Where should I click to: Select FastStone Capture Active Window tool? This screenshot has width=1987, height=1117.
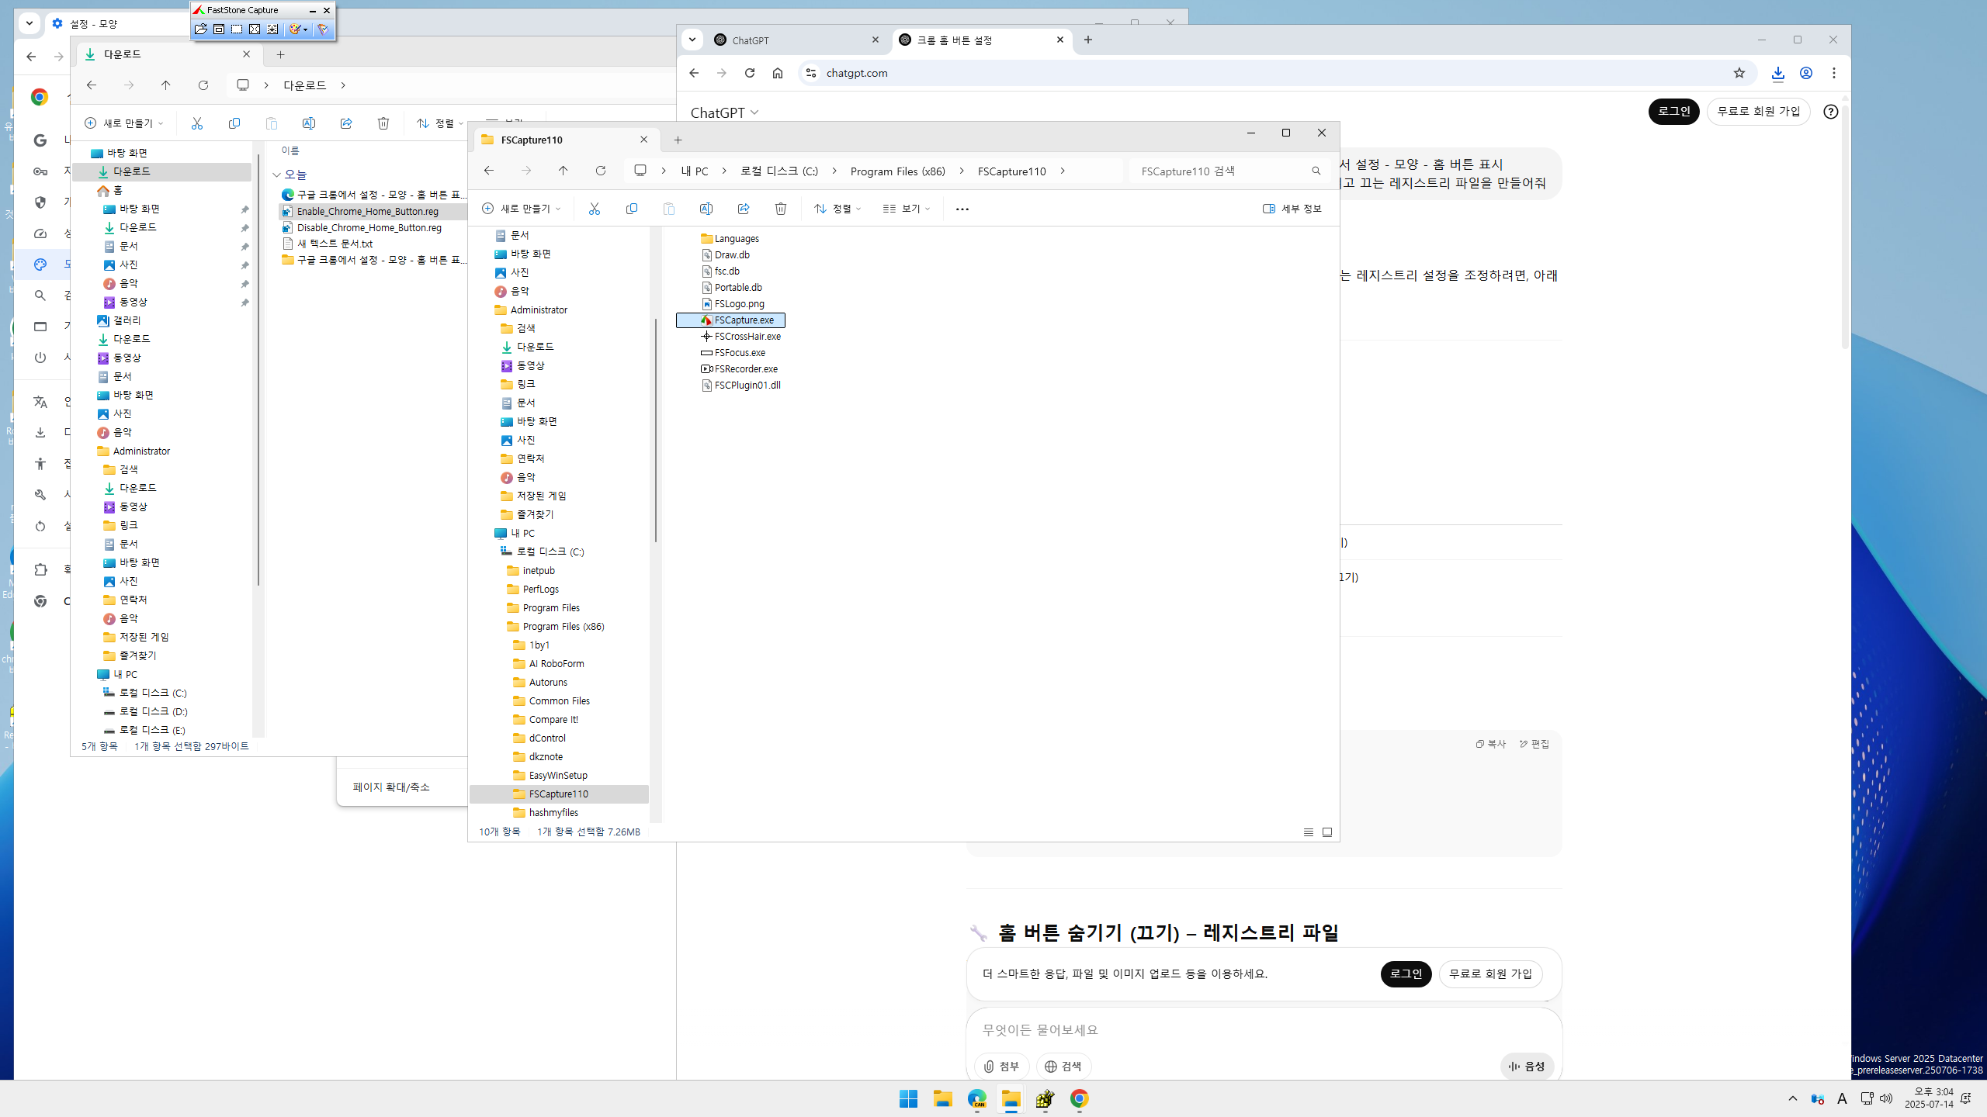(219, 29)
